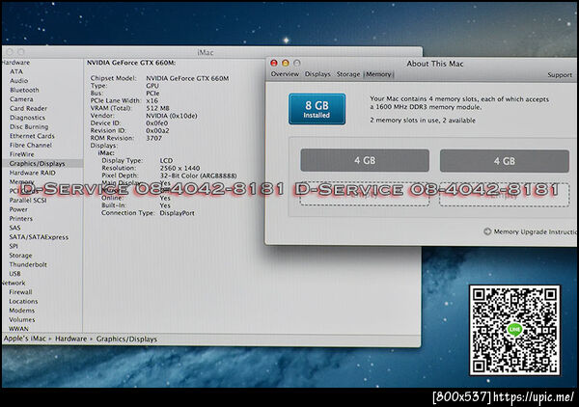Open Diagnostics in the sidebar
The height and width of the screenshot is (407, 579).
pyautogui.click(x=27, y=118)
